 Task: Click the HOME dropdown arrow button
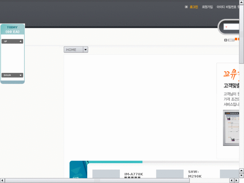[x=86, y=49]
